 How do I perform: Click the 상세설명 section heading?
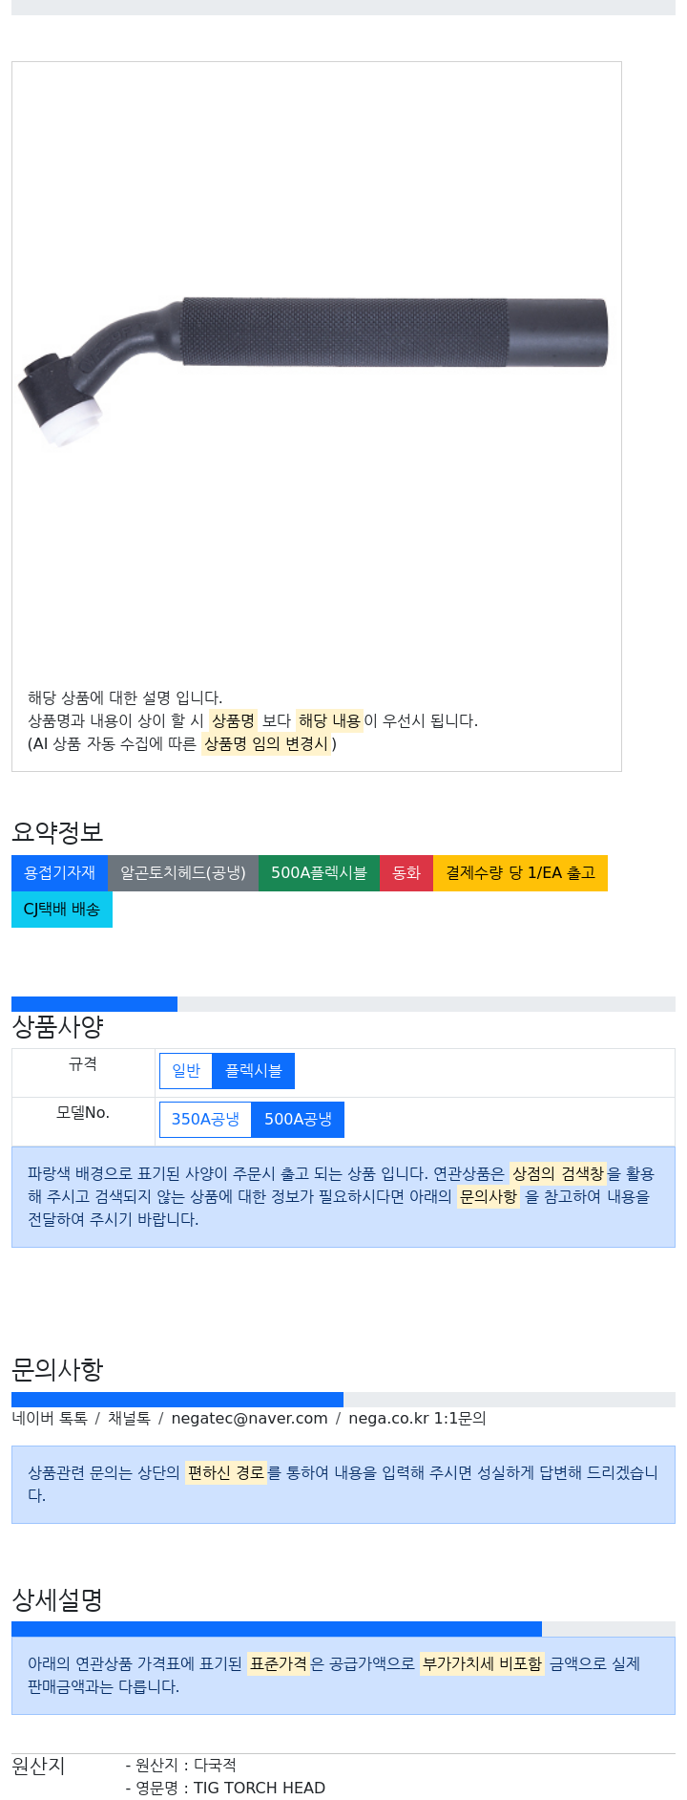(57, 1599)
